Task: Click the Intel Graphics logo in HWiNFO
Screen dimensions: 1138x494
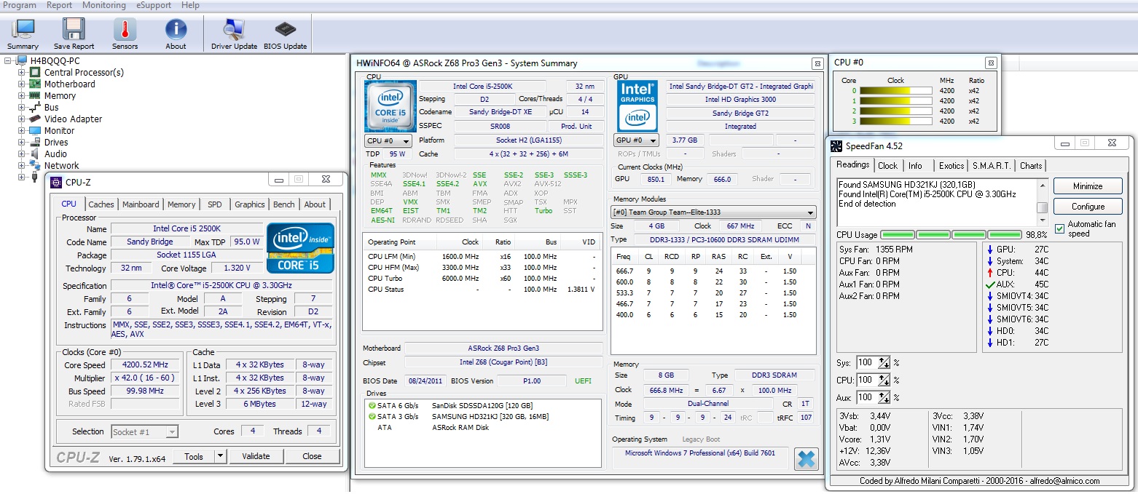Action: [637, 106]
